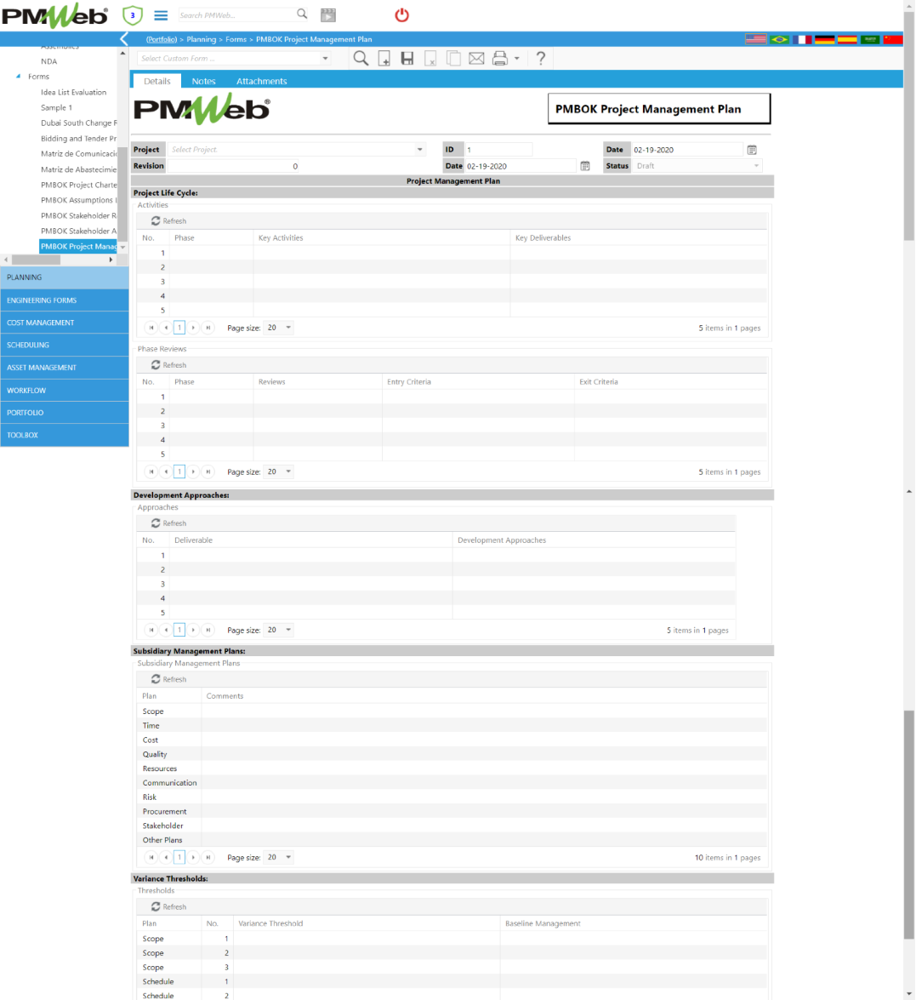Select the France flag language

(x=802, y=39)
